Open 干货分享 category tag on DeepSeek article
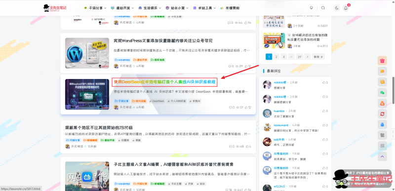This screenshot has height=191, width=395. [x=121, y=101]
